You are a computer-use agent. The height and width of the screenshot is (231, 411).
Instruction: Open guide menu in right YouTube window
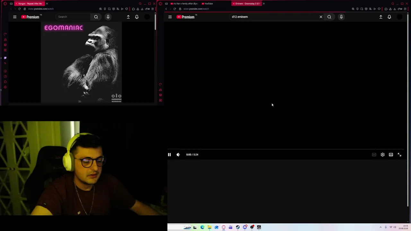click(x=170, y=17)
